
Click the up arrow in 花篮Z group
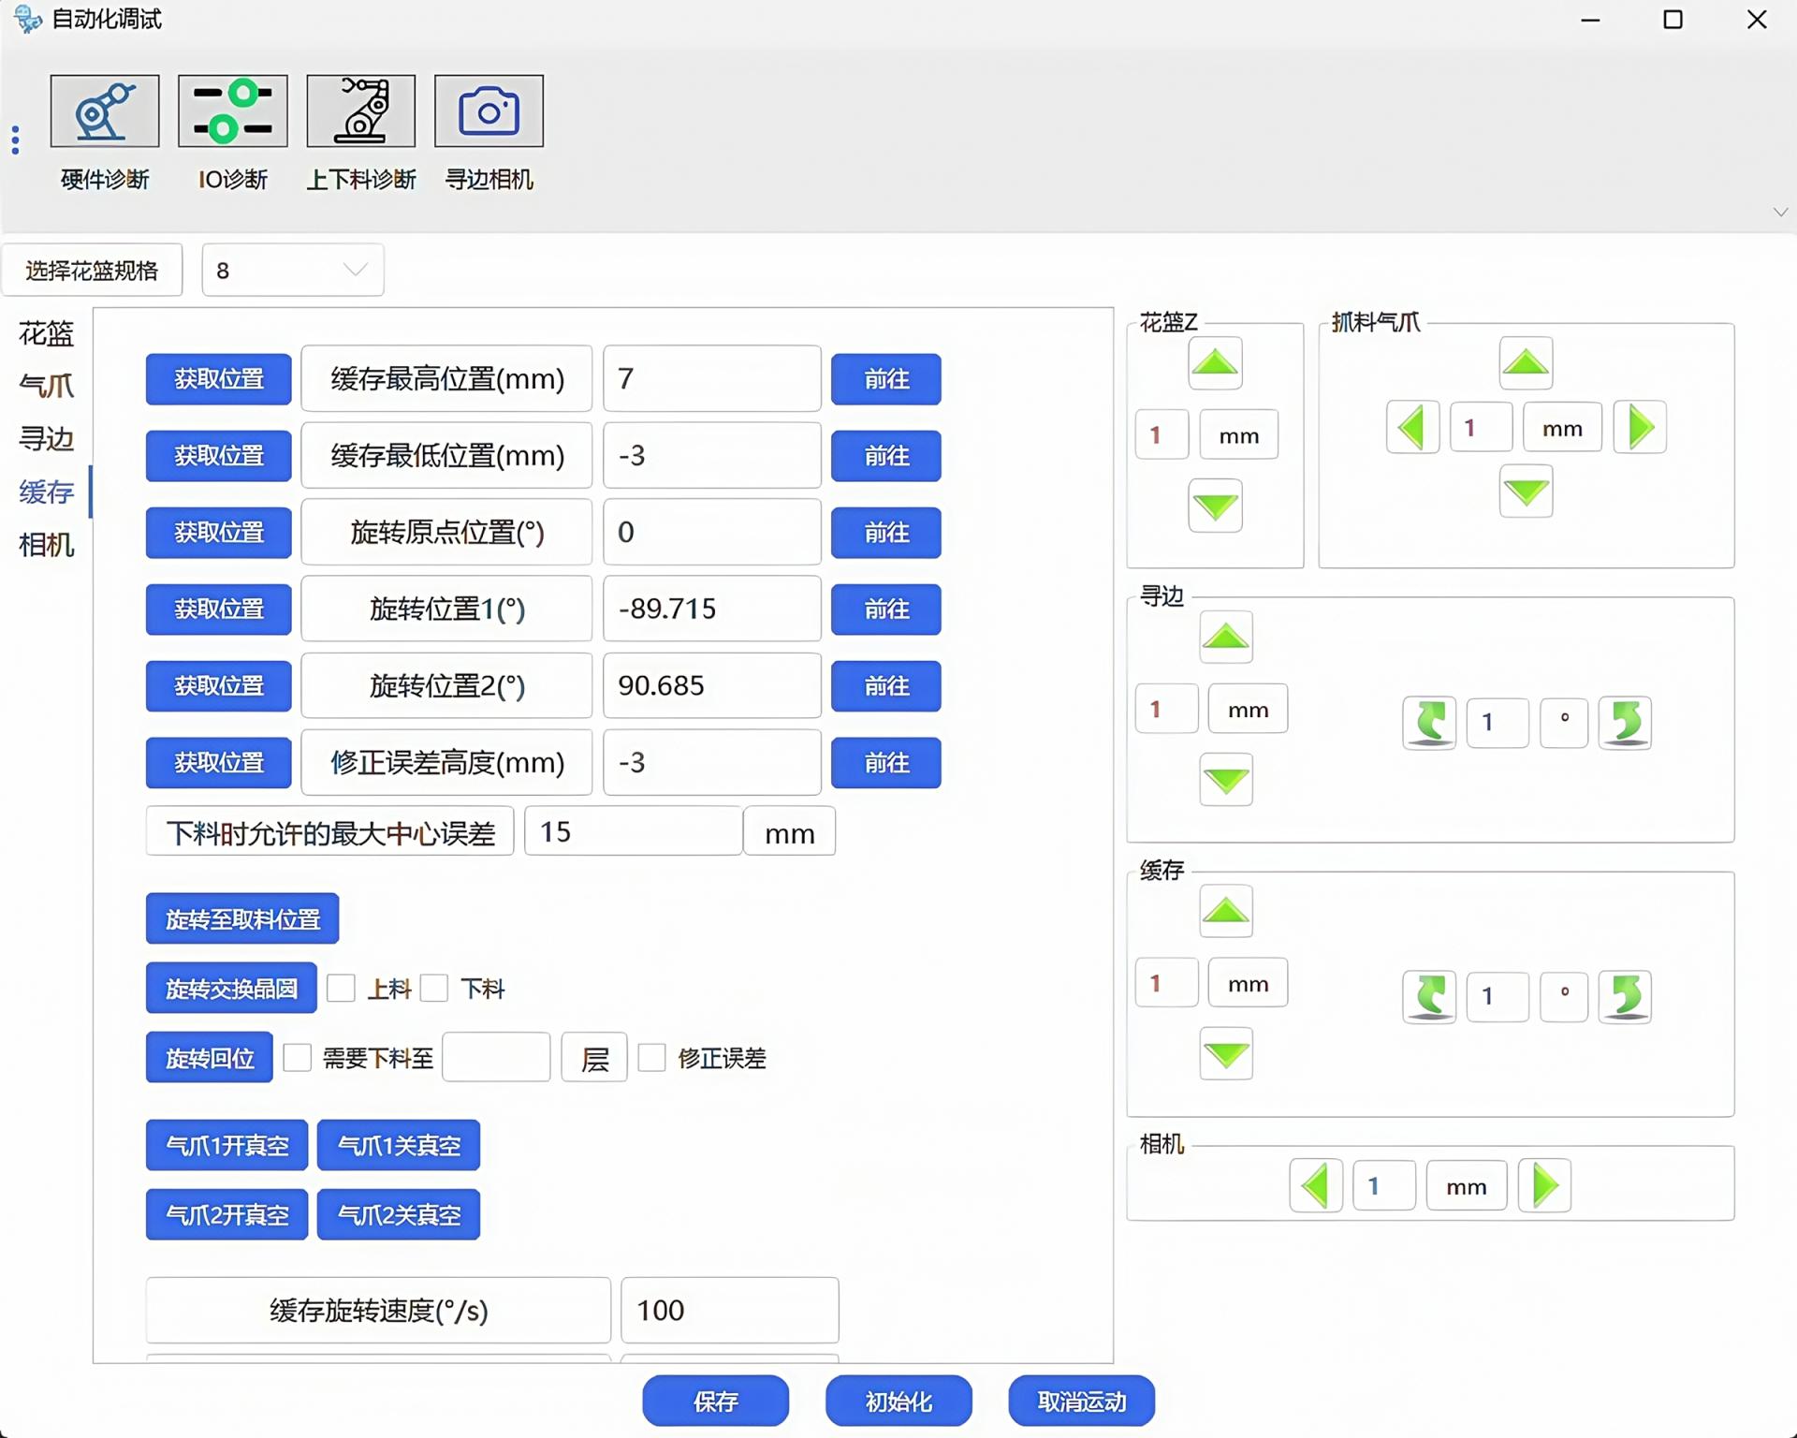1215,363
